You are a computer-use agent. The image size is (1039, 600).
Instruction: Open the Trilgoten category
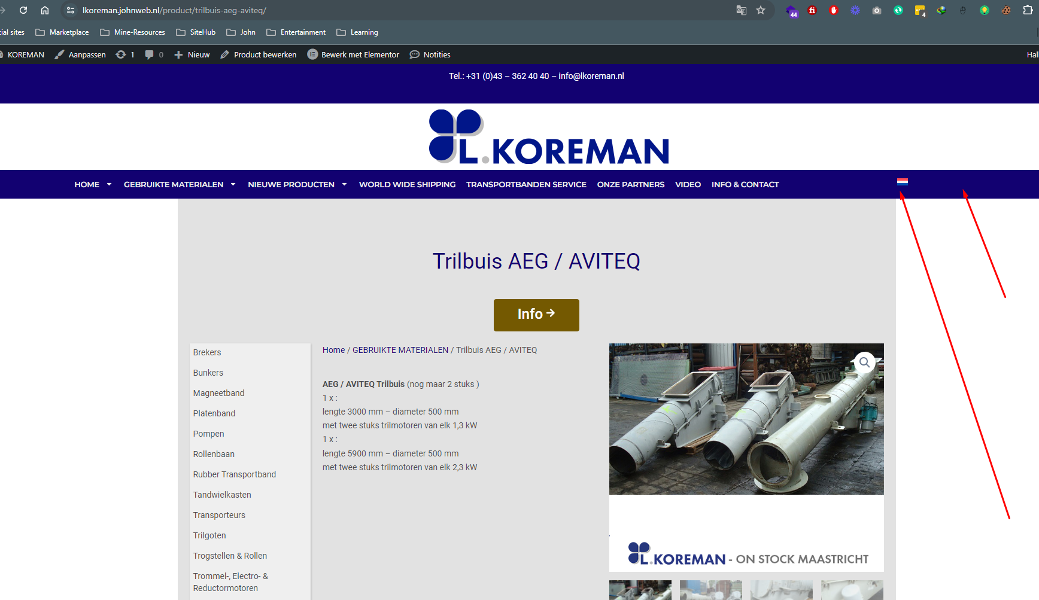[209, 535]
